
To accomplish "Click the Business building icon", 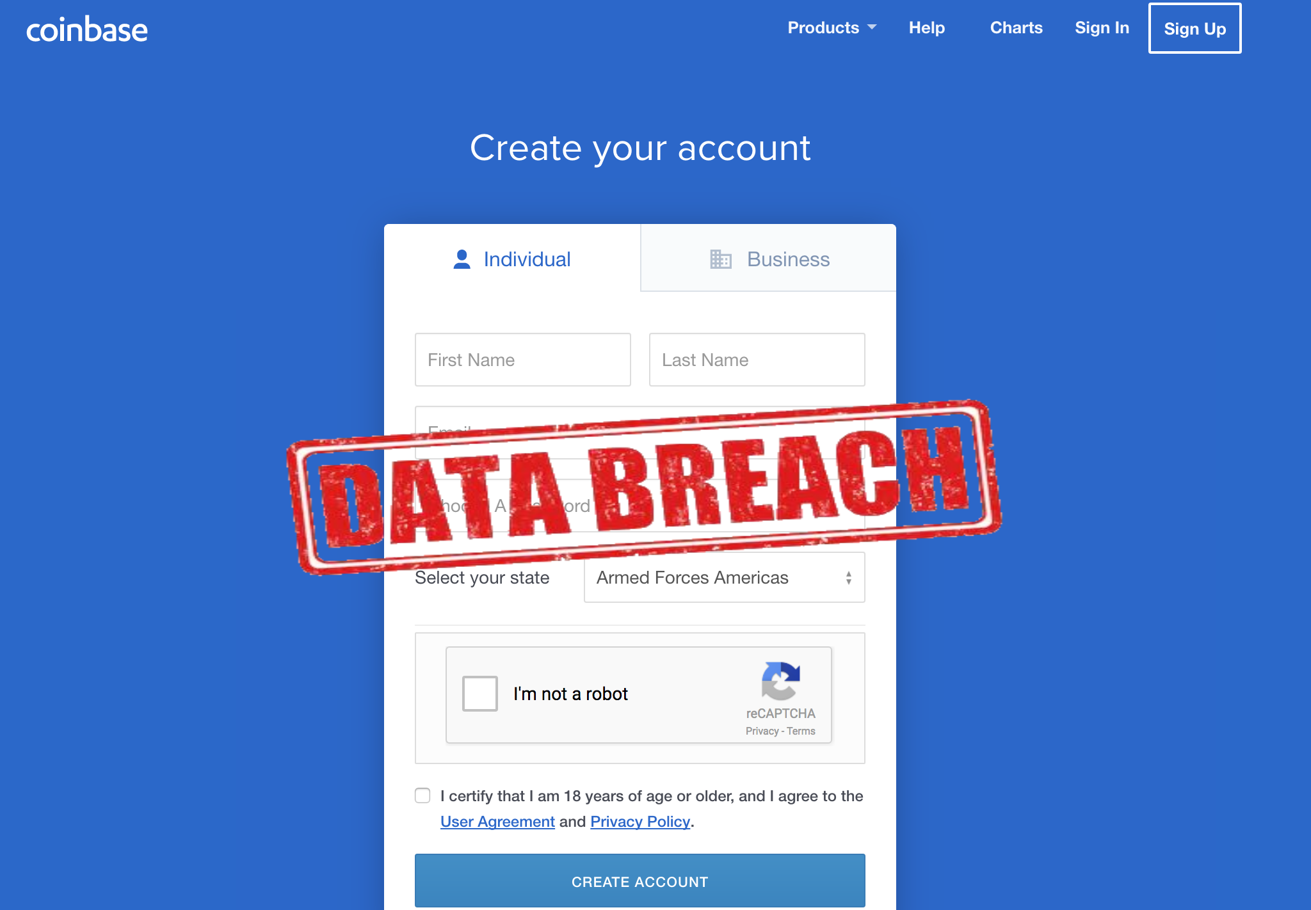I will click(x=721, y=259).
